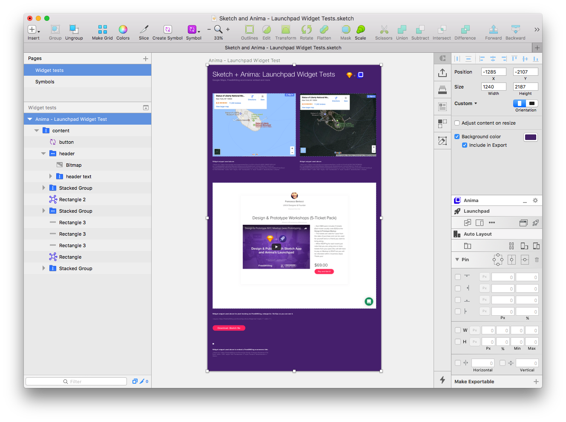566x422 pixels.
Task: Click the Ungroup toolbar icon
Action: coord(74,30)
